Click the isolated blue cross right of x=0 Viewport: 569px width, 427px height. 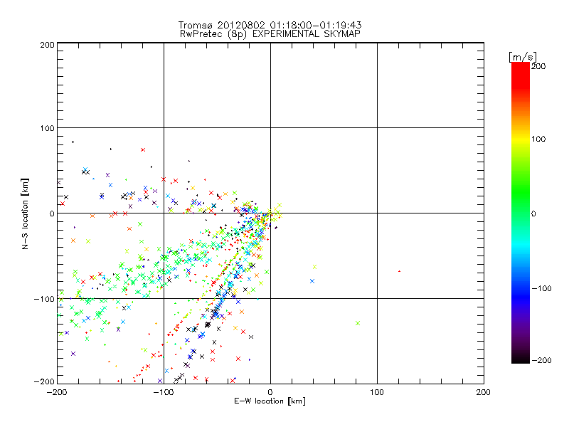tap(312, 281)
